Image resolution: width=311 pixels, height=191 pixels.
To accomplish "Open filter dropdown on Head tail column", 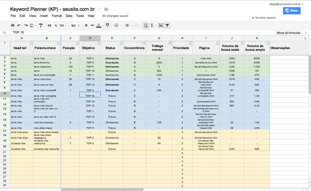I will point(31,43).
